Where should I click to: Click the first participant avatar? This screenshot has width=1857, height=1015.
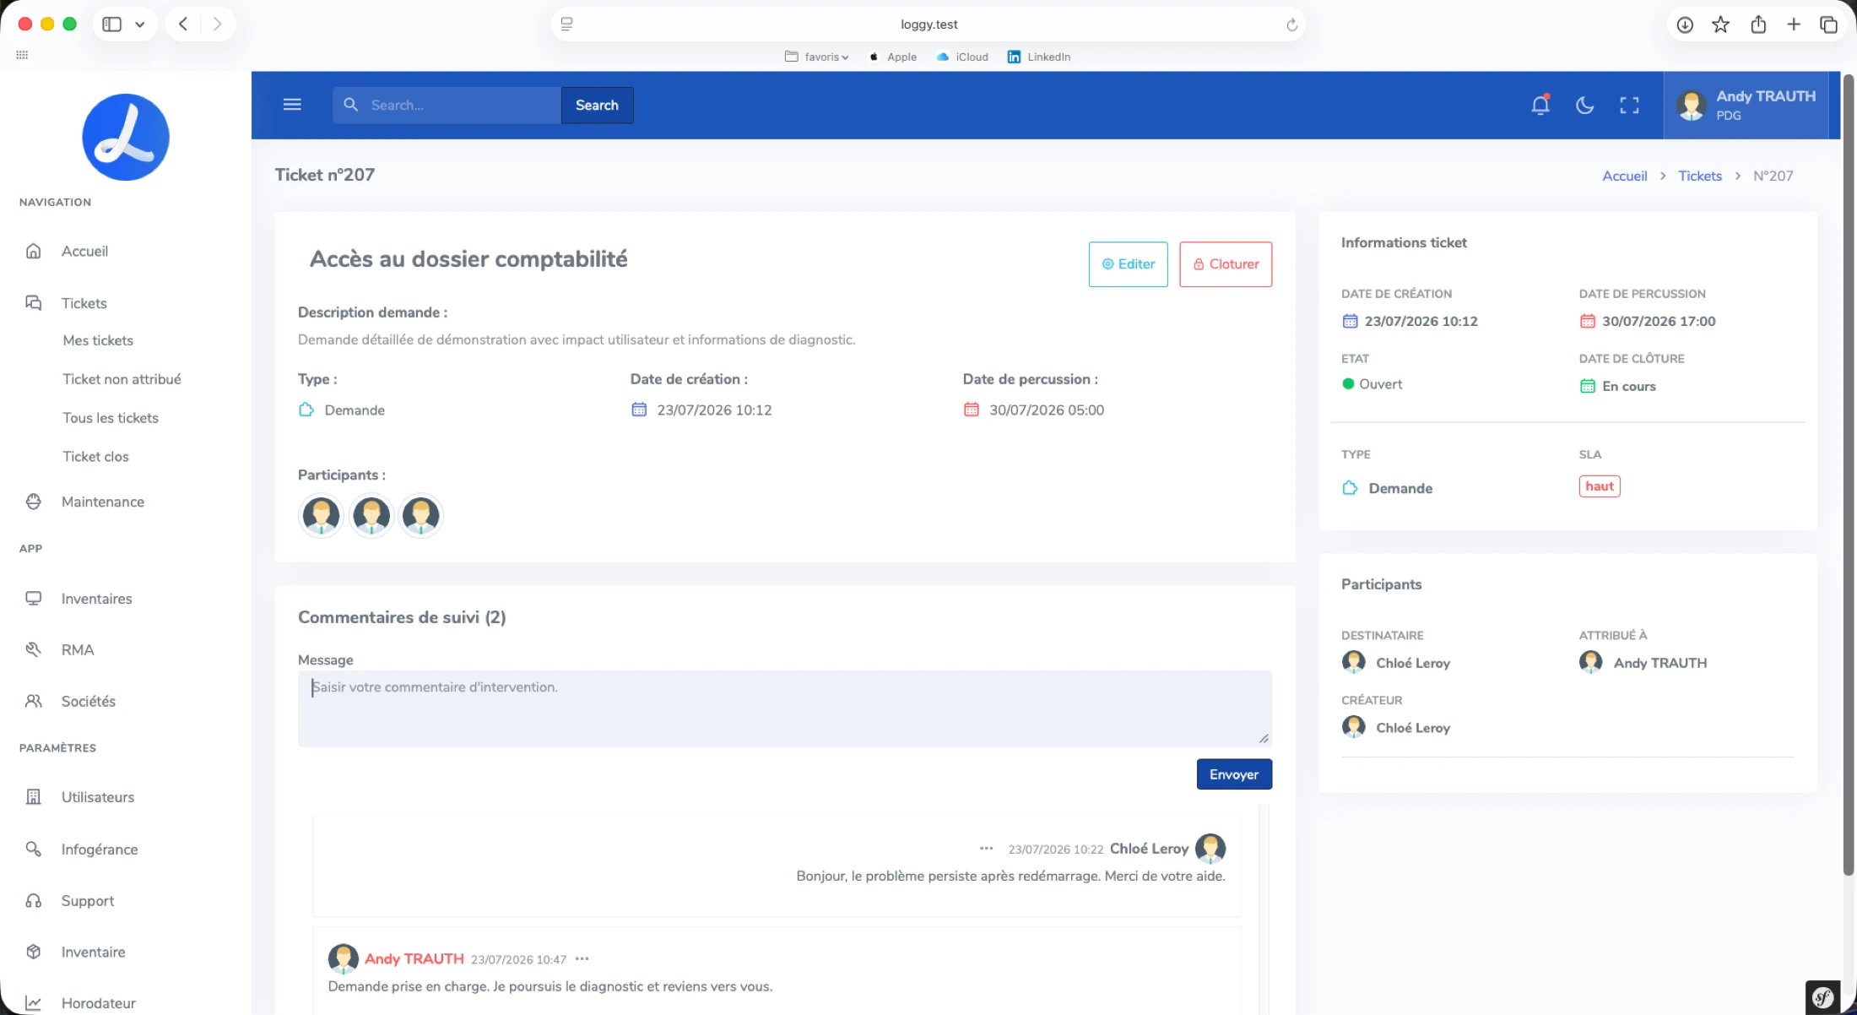(x=321, y=514)
